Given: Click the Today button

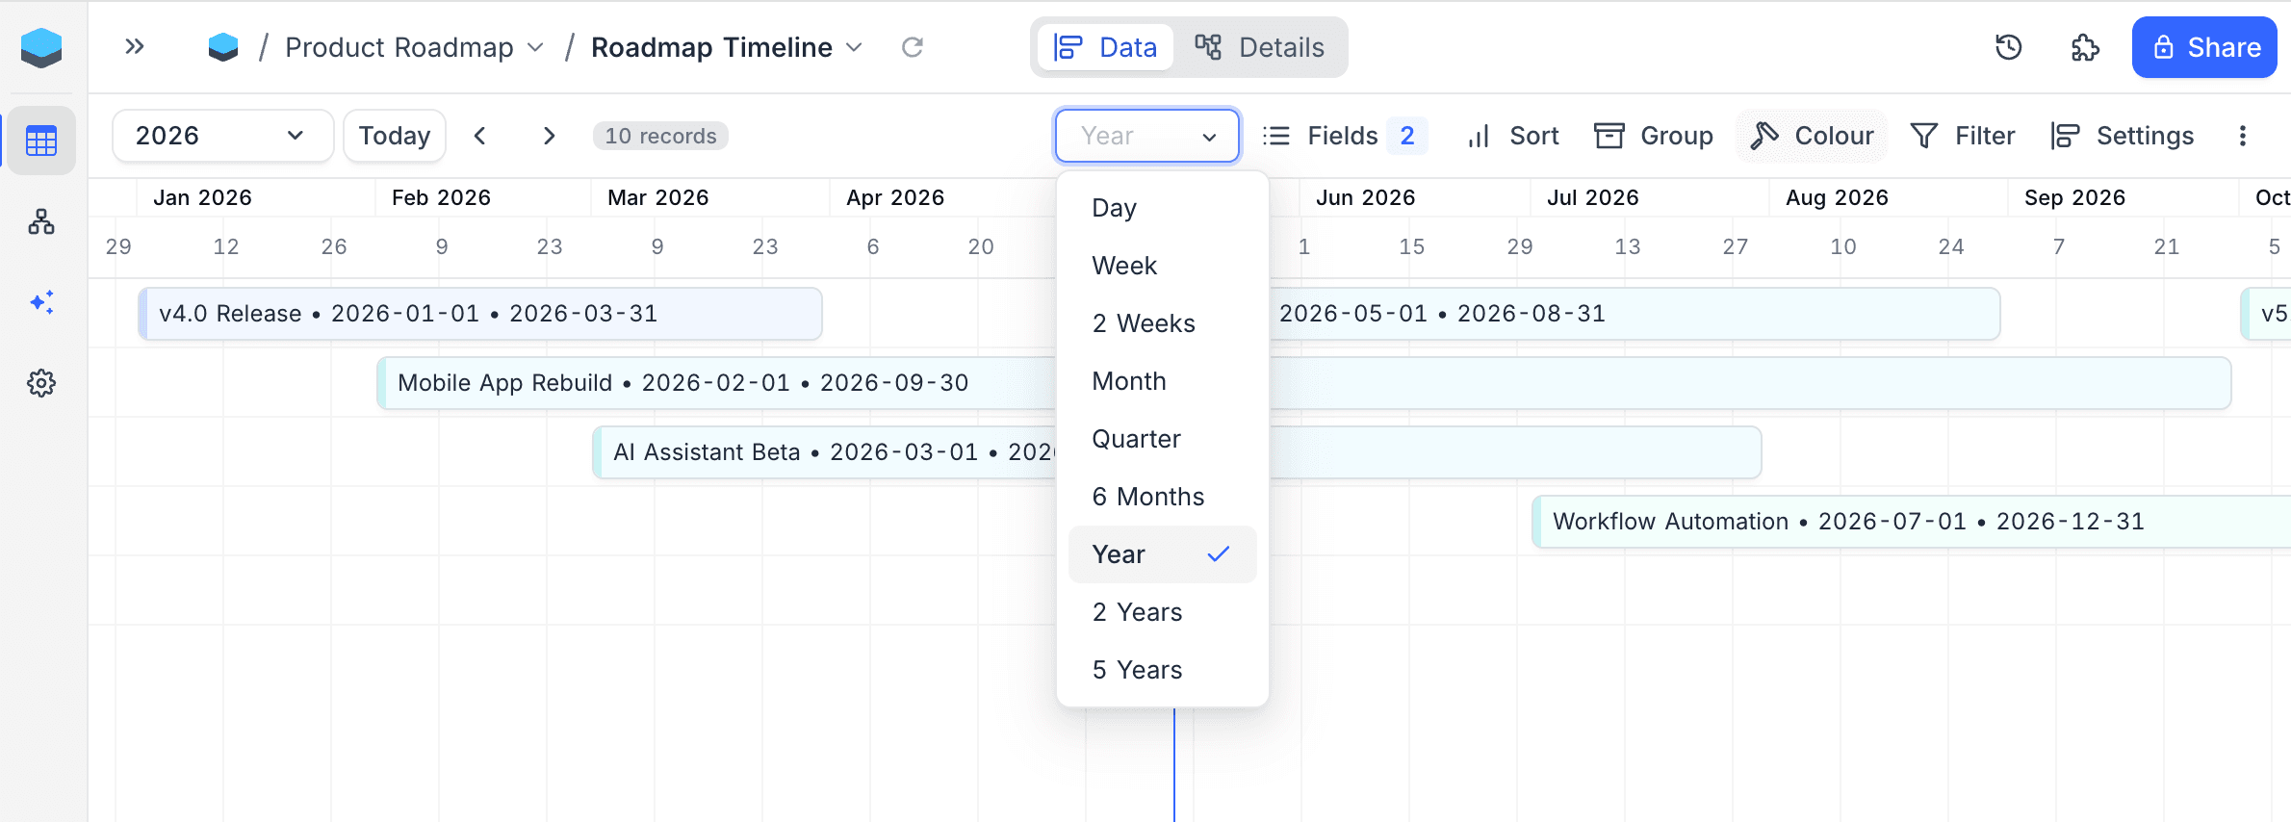Looking at the screenshot, I should pos(395,136).
